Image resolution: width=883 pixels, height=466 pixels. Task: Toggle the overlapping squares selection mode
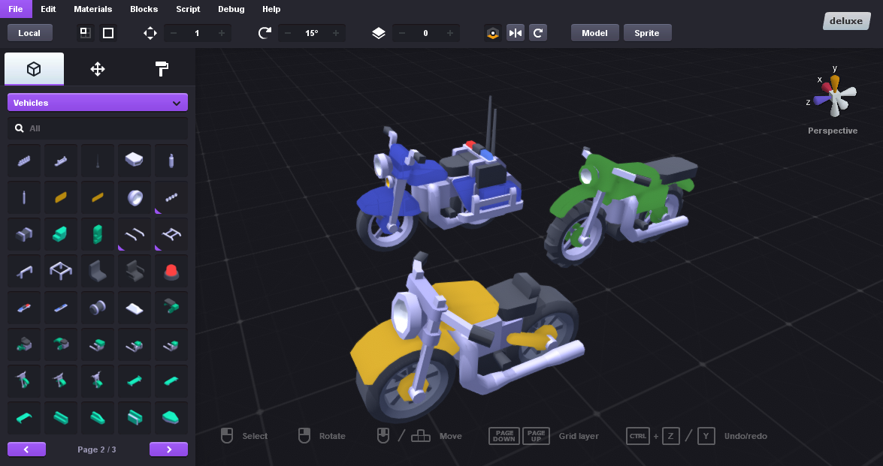pyautogui.click(x=85, y=33)
